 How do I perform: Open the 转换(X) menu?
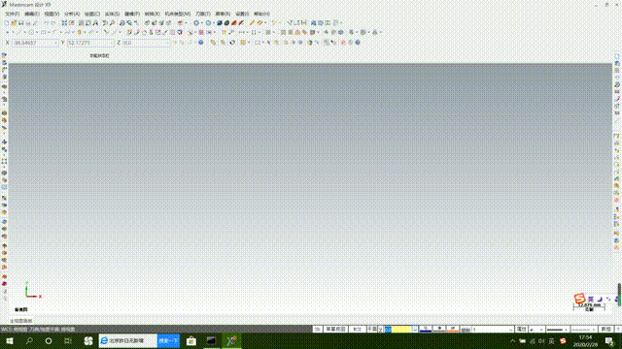[x=153, y=14]
